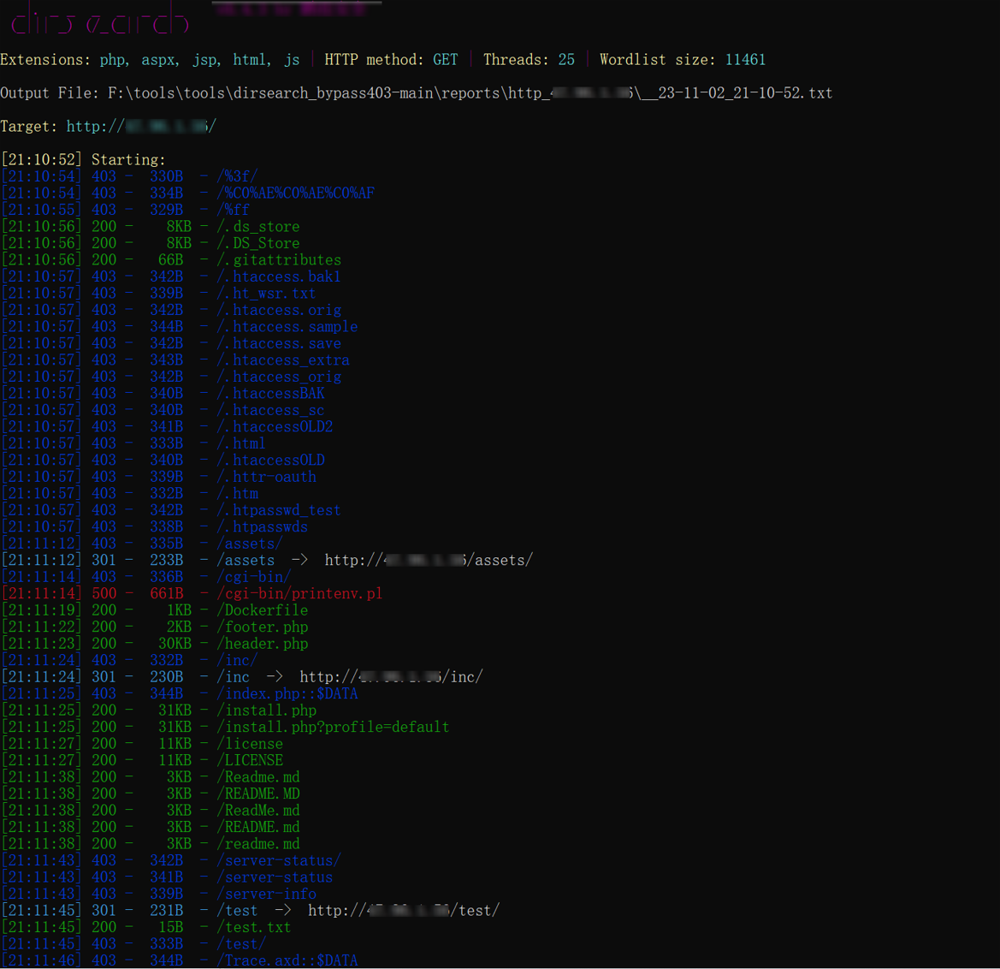Click the /index.php::$DATA path
This screenshot has height=969, width=1000.
[x=287, y=693]
